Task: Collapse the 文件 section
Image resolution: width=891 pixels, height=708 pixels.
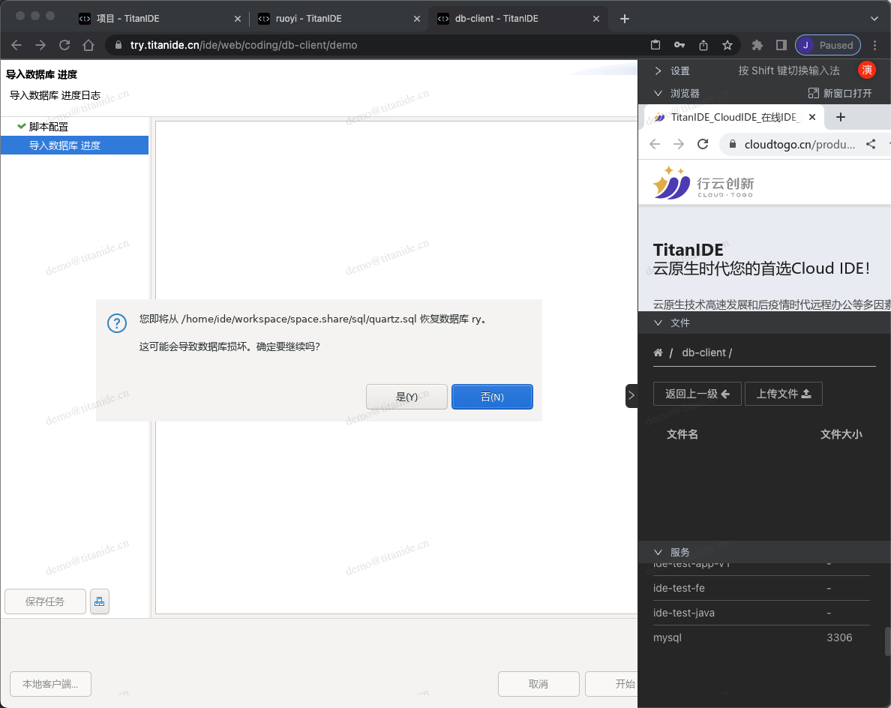Action: (658, 322)
